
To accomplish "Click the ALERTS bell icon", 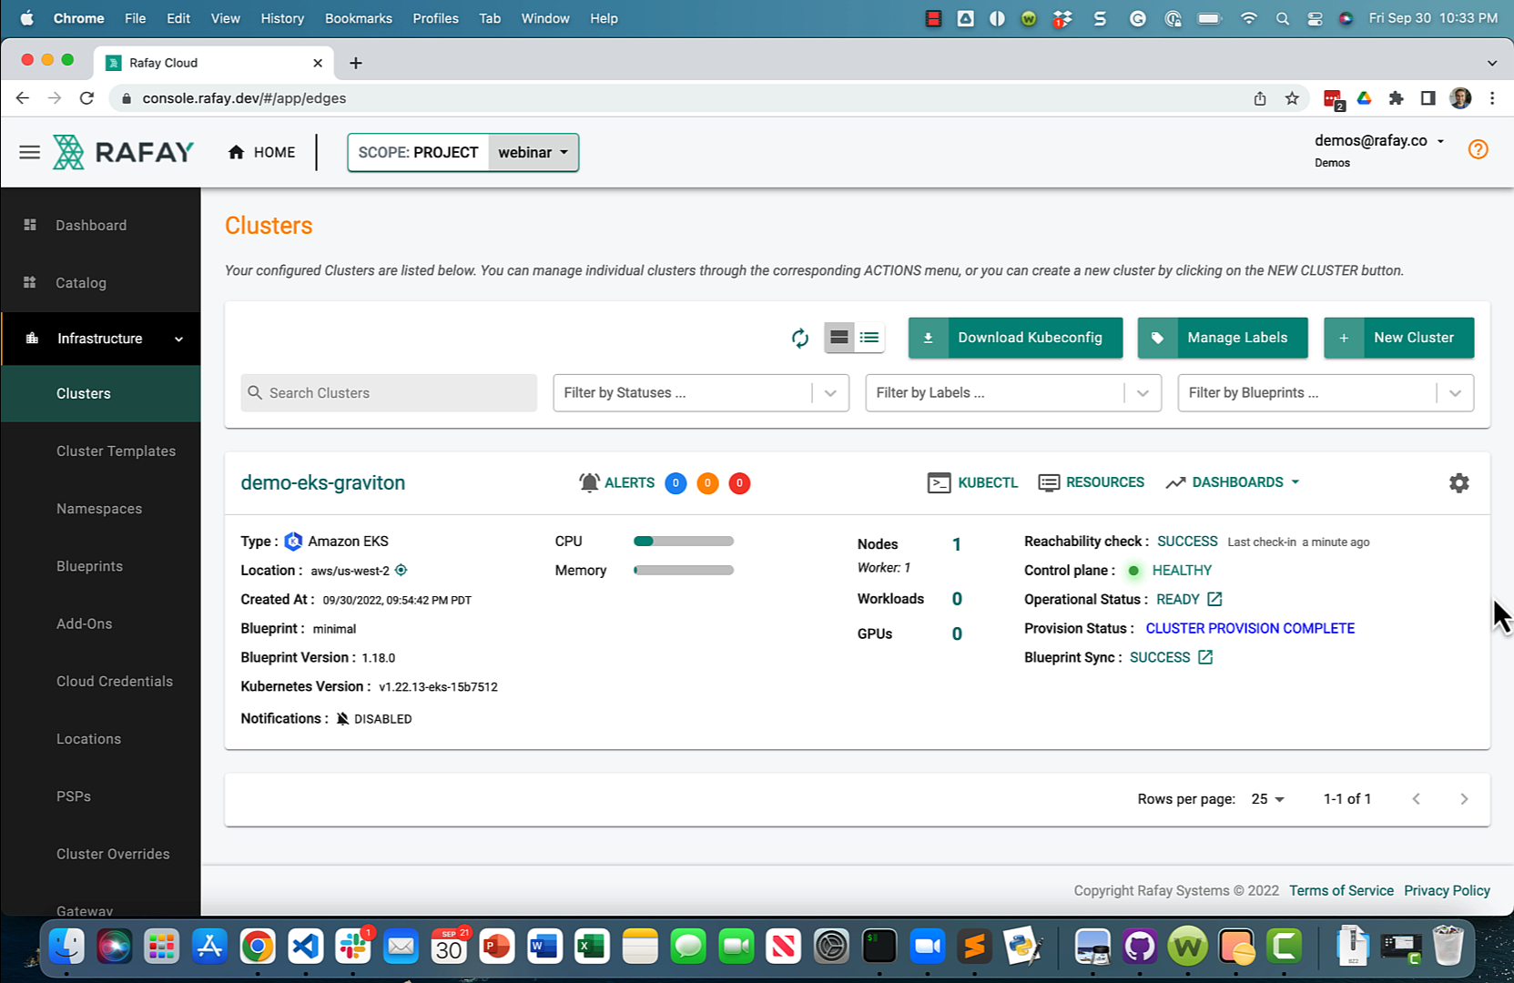I will 589,482.
